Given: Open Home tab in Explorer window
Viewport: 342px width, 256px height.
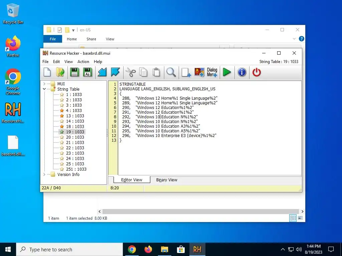Looking at the screenshot, I should (72, 39).
